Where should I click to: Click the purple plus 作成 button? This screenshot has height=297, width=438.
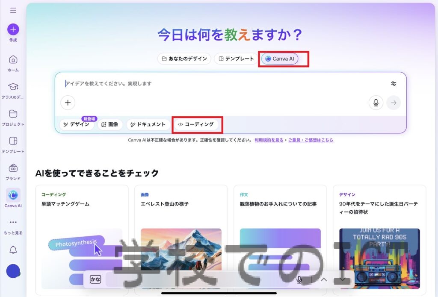pos(13,29)
